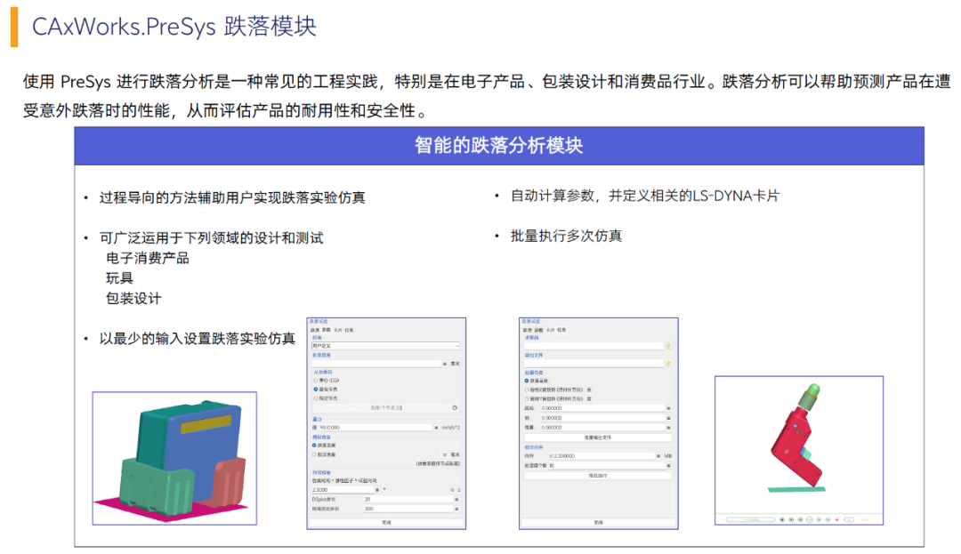The width and height of the screenshot is (961, 554).
Task: Click the processor count input field
Action: [x=607, y=466]
